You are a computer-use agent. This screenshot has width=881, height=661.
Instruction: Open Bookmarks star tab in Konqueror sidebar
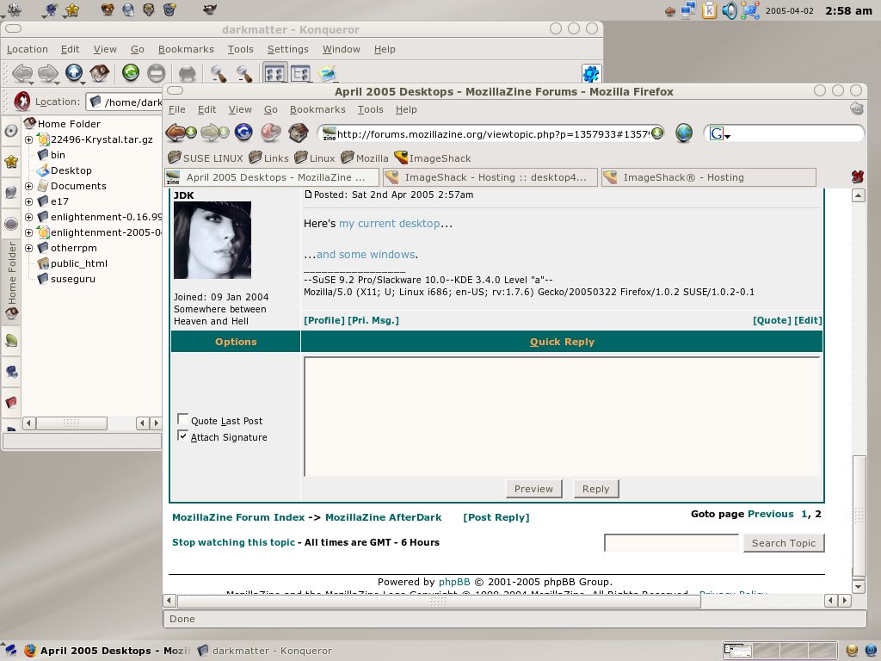click(11, 162)
